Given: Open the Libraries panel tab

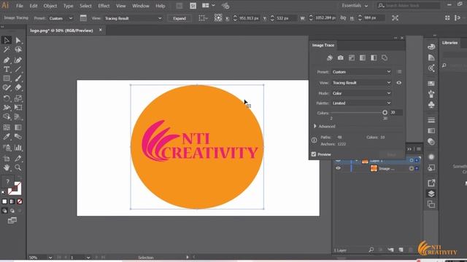Looking at the screenshot, I should [x=449, y=43].
